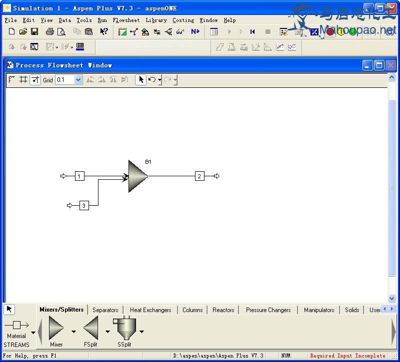Image resolution: width=400 pixels, height=362 pixels.
Task: Select stream 1 label on flowsheet
Action: point(79,176)
